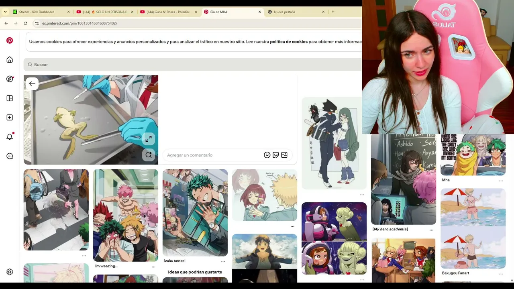This screenshot has width=514, height=289.
Task: Open the boards icon in the sidebar
Action: [x=10, y=98]
